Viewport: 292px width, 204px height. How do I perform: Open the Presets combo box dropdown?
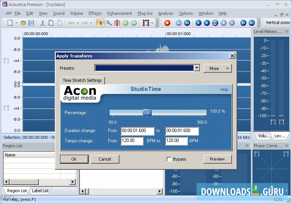click(x=197, y=68)
